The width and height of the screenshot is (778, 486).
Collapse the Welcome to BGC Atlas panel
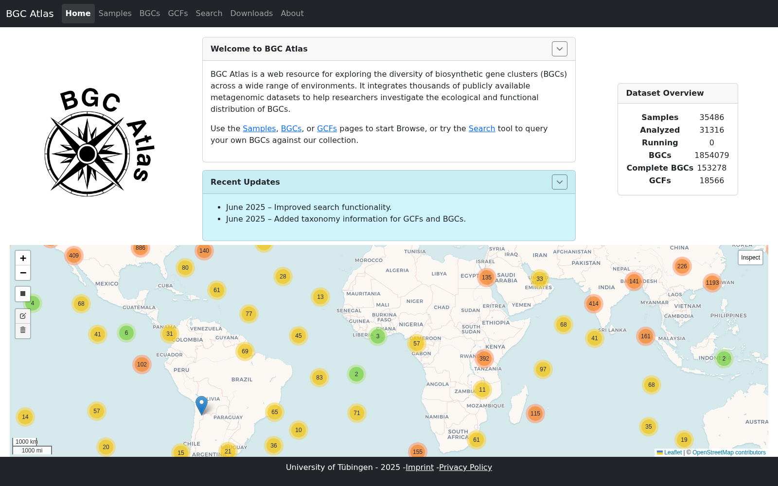point(560,49)
